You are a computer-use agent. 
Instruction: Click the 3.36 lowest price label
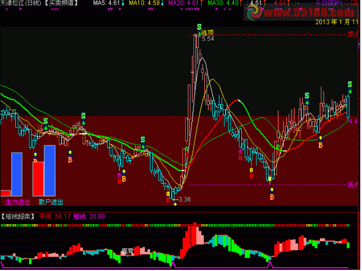185,199
